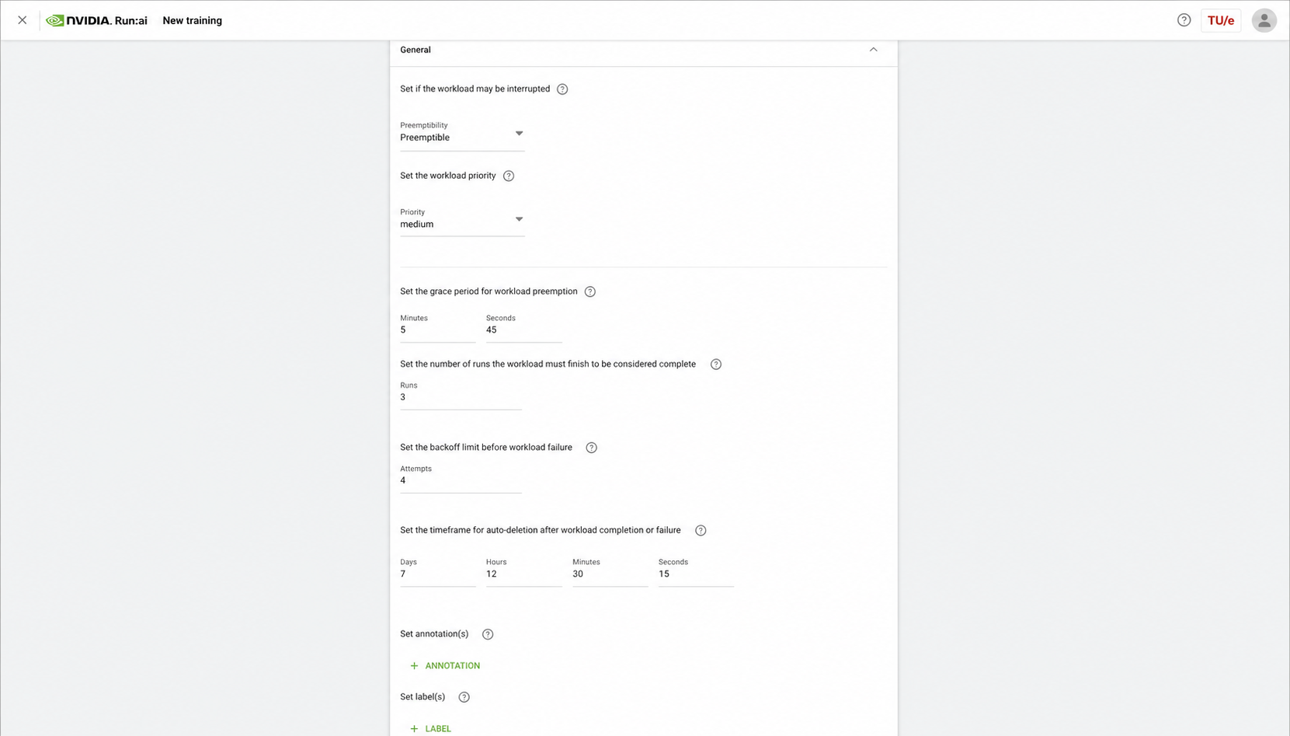Click the NVIDIA Run:ai logo
The image size is (1290, 736).
[96, 20]
